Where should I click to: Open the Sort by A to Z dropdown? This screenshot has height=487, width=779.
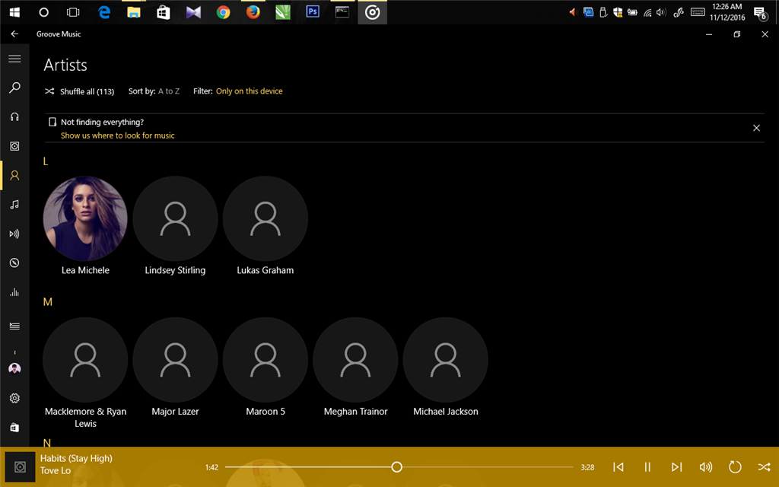154,91
